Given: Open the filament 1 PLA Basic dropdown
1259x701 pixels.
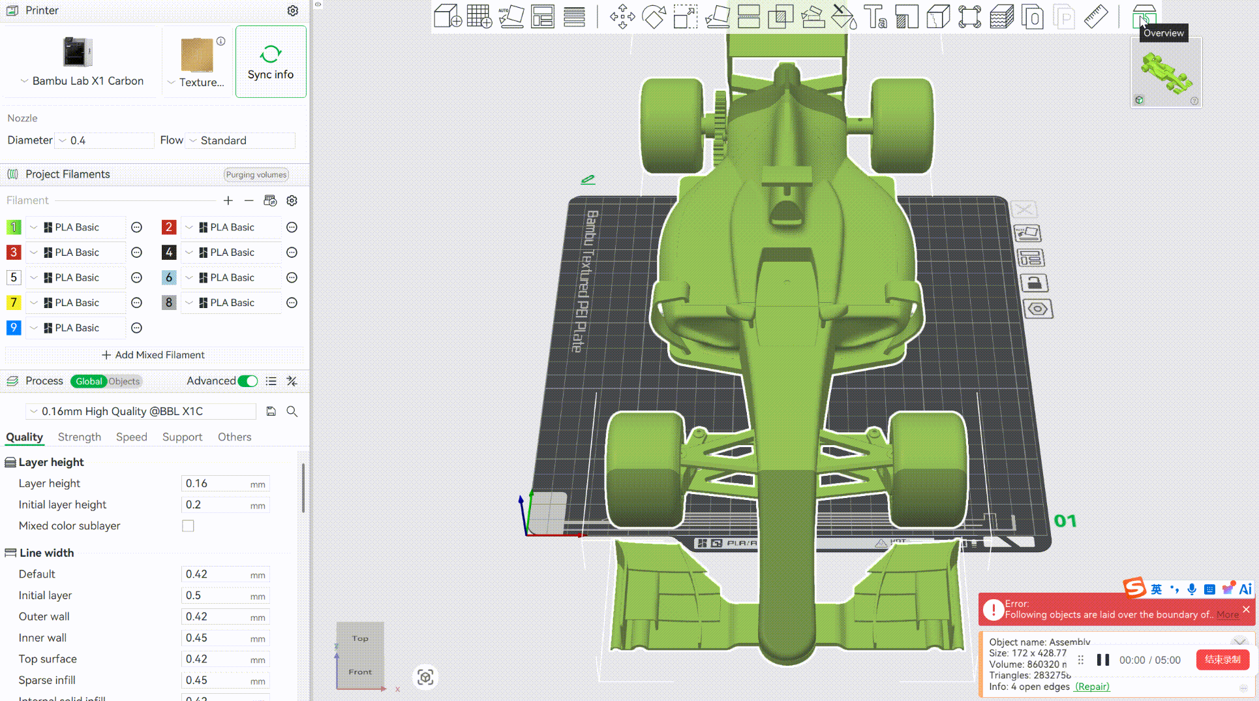Looking at the screenshot, I should [x=75, y=227].
